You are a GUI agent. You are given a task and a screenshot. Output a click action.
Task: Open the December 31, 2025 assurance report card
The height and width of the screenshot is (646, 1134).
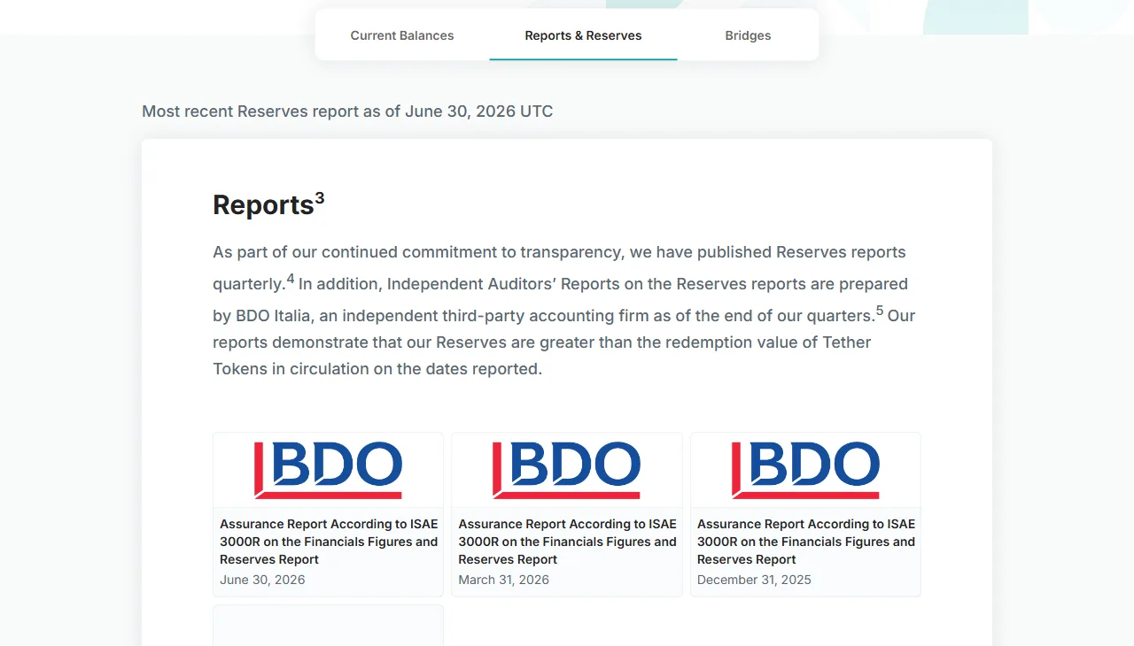(x=805, y=514)
